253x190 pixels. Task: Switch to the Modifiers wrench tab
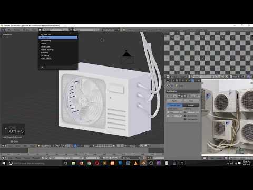(193, 81)
